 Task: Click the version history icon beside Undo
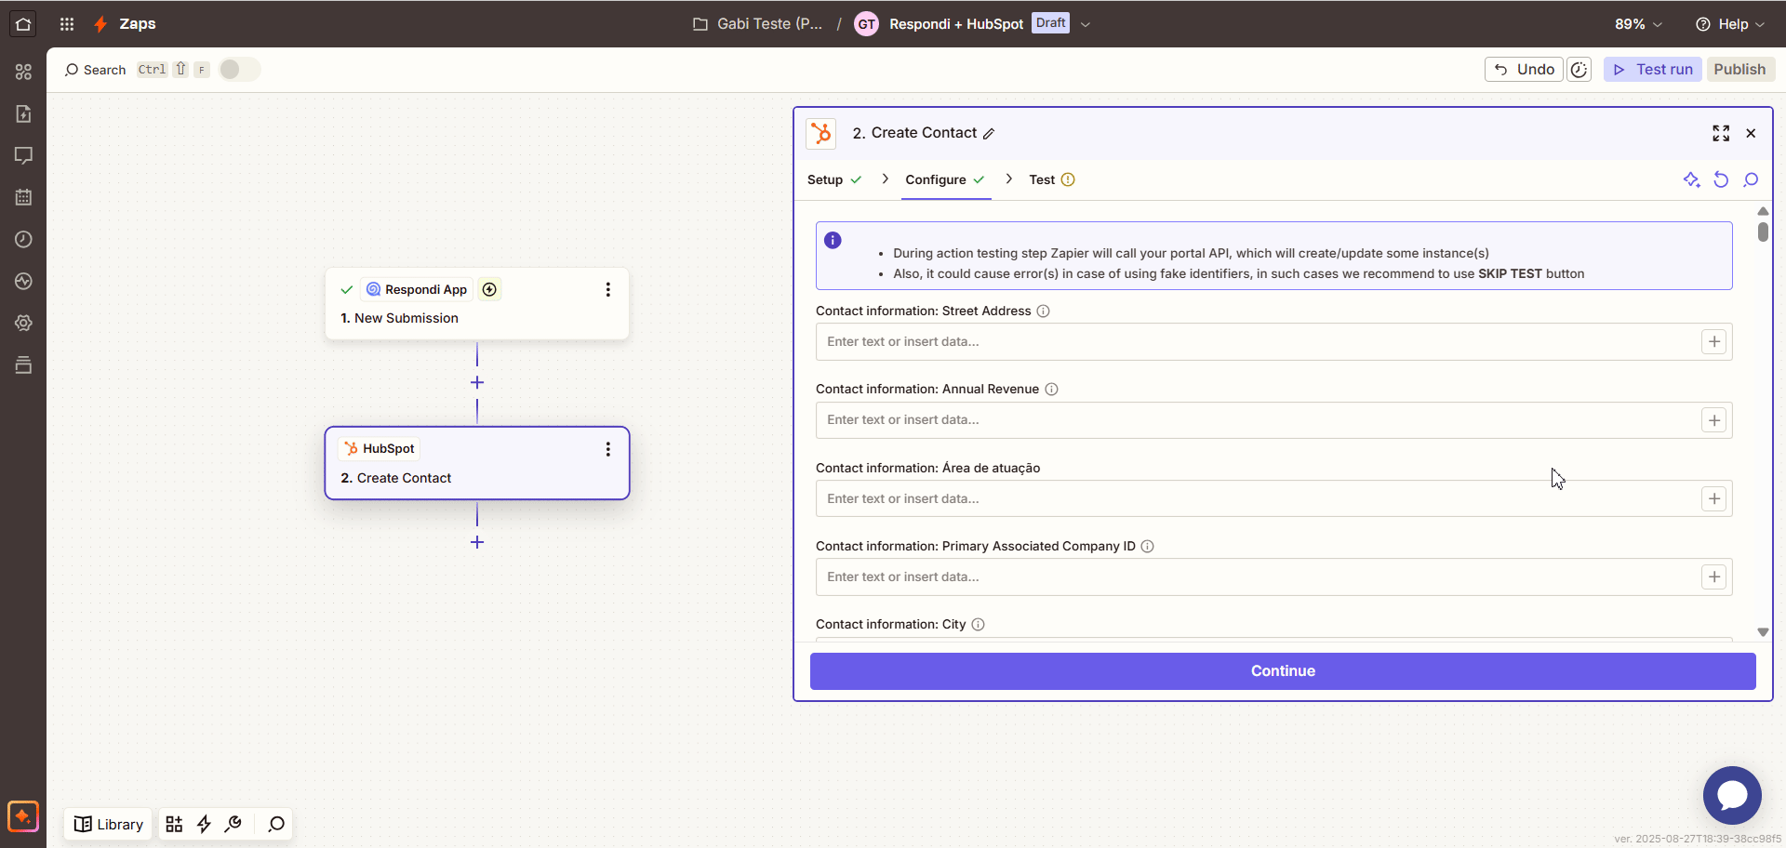coord(1579,70)
